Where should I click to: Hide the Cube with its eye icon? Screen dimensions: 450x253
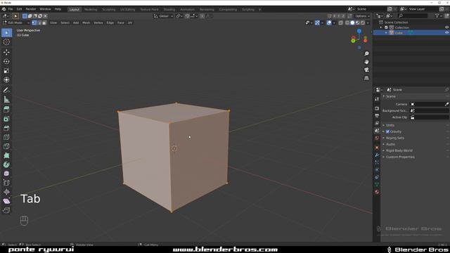[x=446, y=33]
